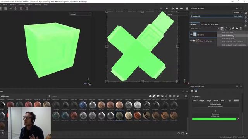Click the symmetry icon in top toolbar
Viewport: 248px width, 139px height.
point(11,8)
